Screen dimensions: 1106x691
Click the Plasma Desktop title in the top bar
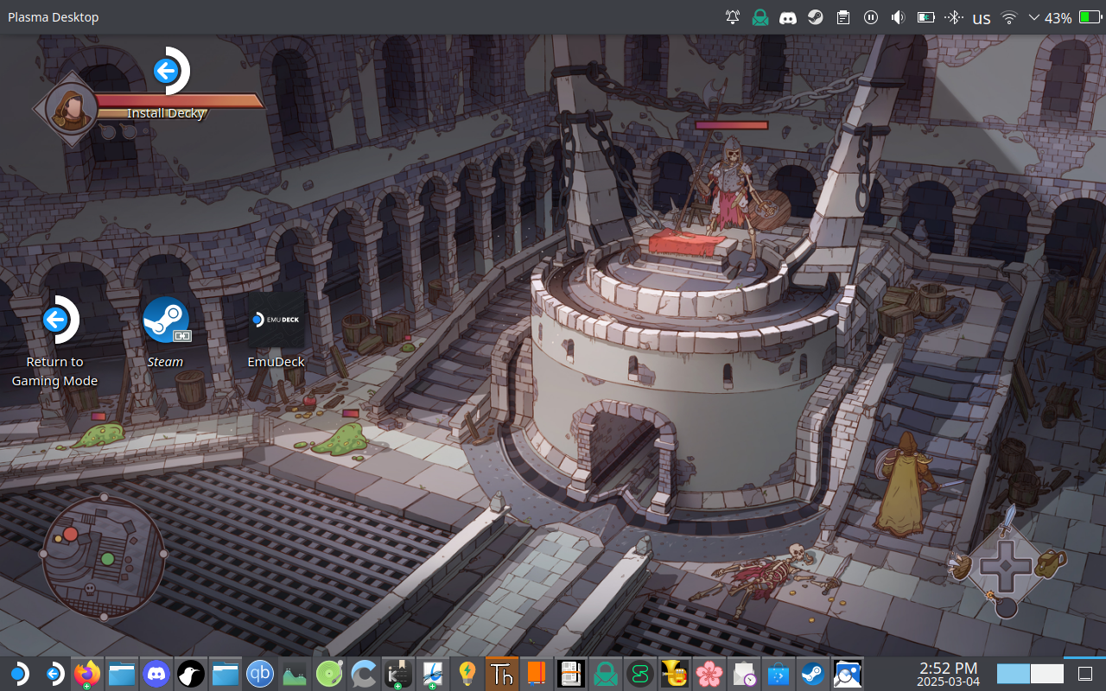coord(54,17)
